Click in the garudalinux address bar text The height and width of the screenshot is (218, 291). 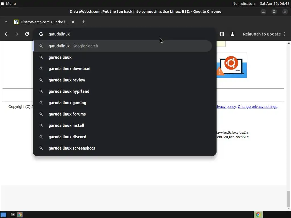(x=59, y=34)
